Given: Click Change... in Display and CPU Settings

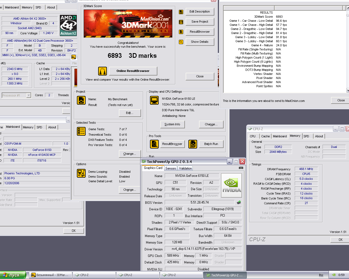Looking at the screenshot, I should 211,124.
